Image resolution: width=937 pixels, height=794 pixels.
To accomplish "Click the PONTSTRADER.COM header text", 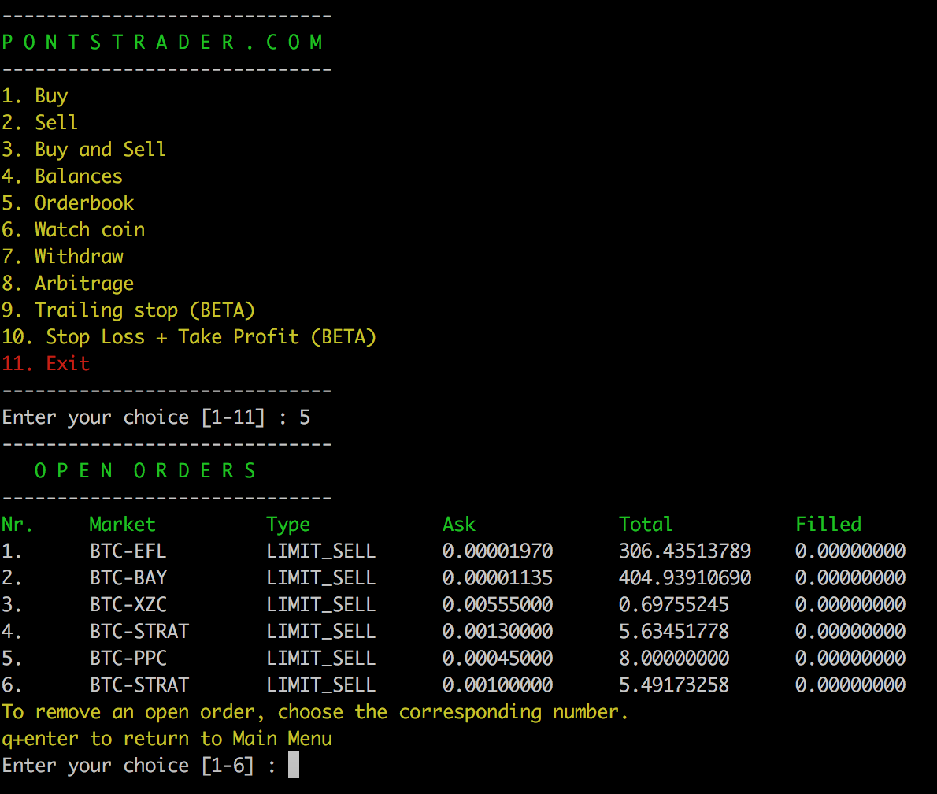I will click(x=162, y=43).
